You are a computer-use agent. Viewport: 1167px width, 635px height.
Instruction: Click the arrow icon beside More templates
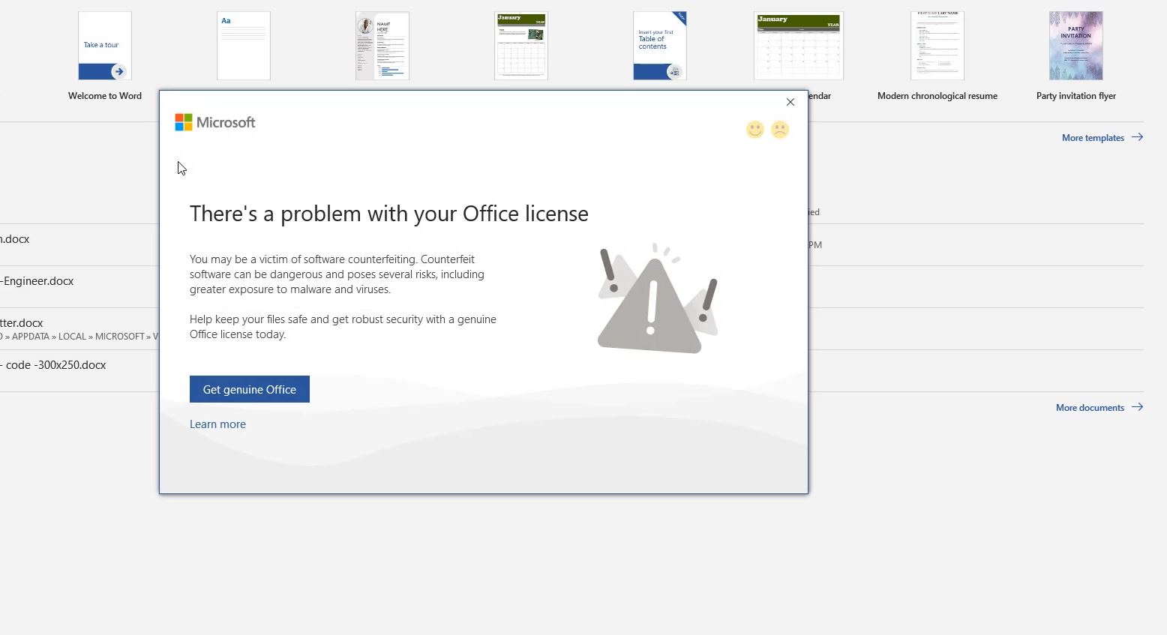[x=1138, y=137]
